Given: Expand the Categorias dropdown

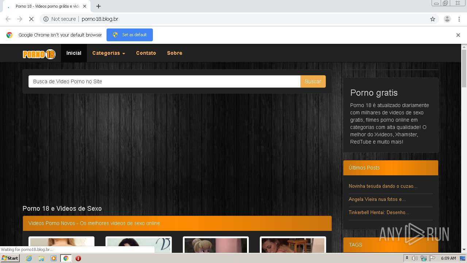Looking at the screenshot, I should [x=109, y=53].
